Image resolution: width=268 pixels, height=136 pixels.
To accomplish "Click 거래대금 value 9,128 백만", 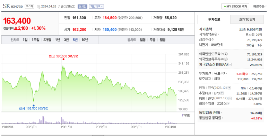I will pyautogui.click(x=176, y=29).
